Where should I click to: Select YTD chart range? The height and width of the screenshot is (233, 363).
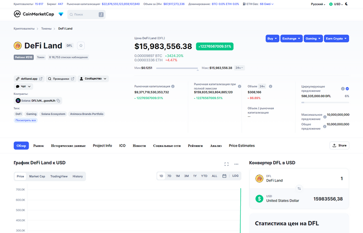[204, 176]
